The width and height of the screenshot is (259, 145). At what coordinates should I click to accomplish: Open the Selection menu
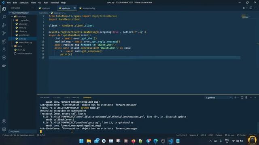pos(24,3)
